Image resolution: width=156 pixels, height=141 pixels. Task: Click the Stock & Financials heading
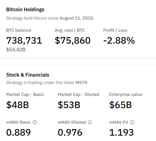pyautogui.click(x=28, y=75)
